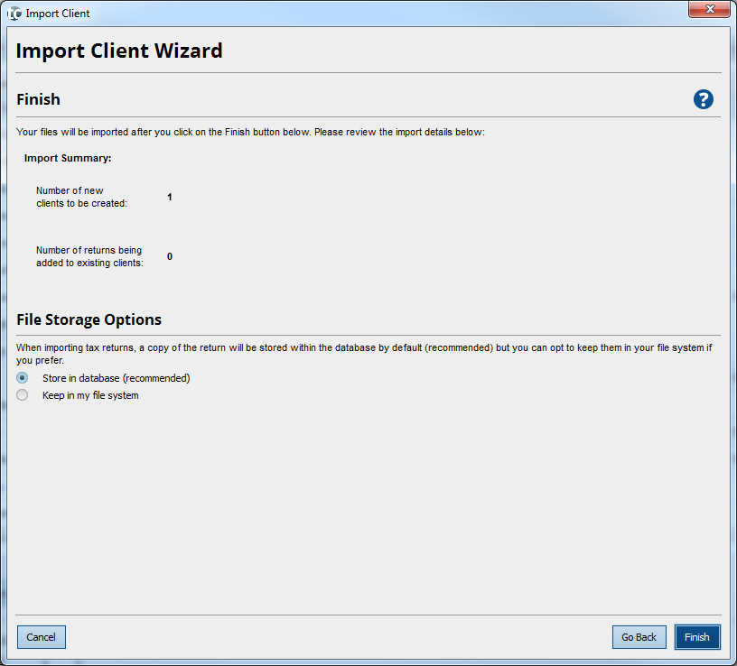737x666 pixels.
Task: Click the application icon in the title bar
Action: point(14,14)
